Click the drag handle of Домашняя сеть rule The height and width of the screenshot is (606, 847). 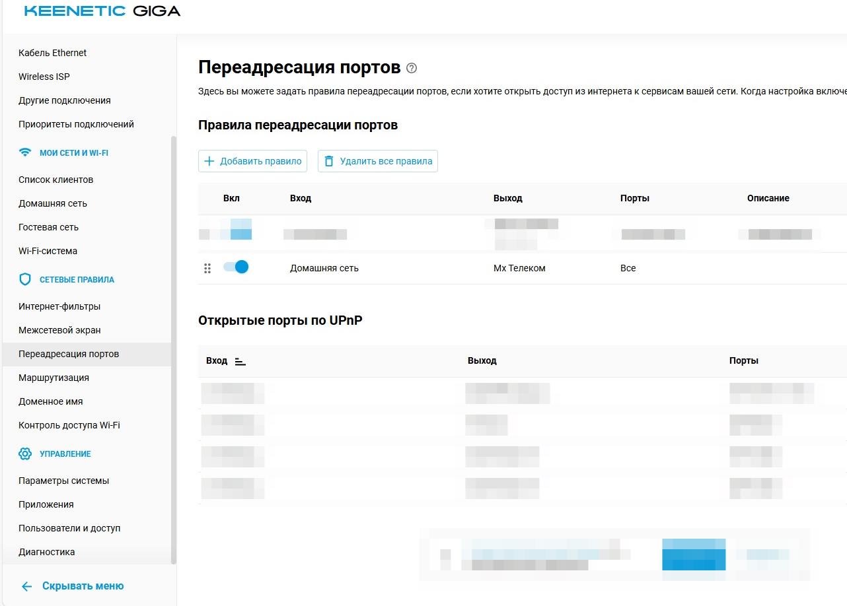(207, 268)
